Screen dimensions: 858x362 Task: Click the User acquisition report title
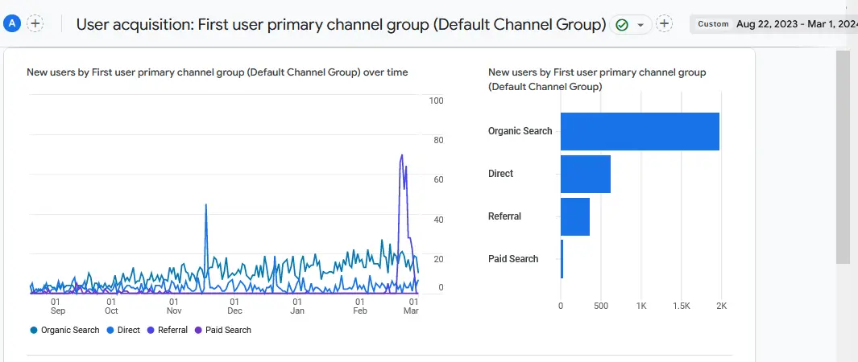tap(341, 24)
